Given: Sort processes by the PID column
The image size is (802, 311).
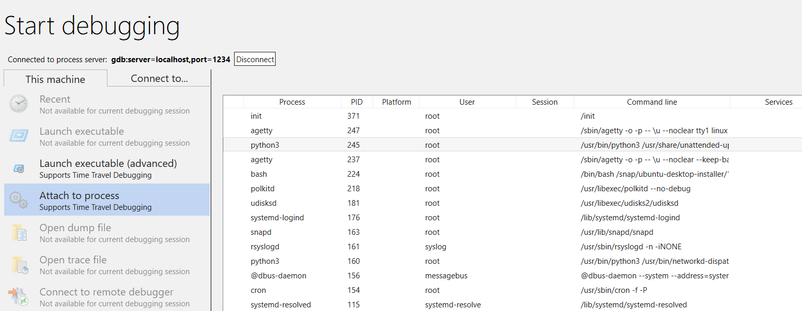Looking at the screenshot, I should pyautogui.click(x=357, y=102).
